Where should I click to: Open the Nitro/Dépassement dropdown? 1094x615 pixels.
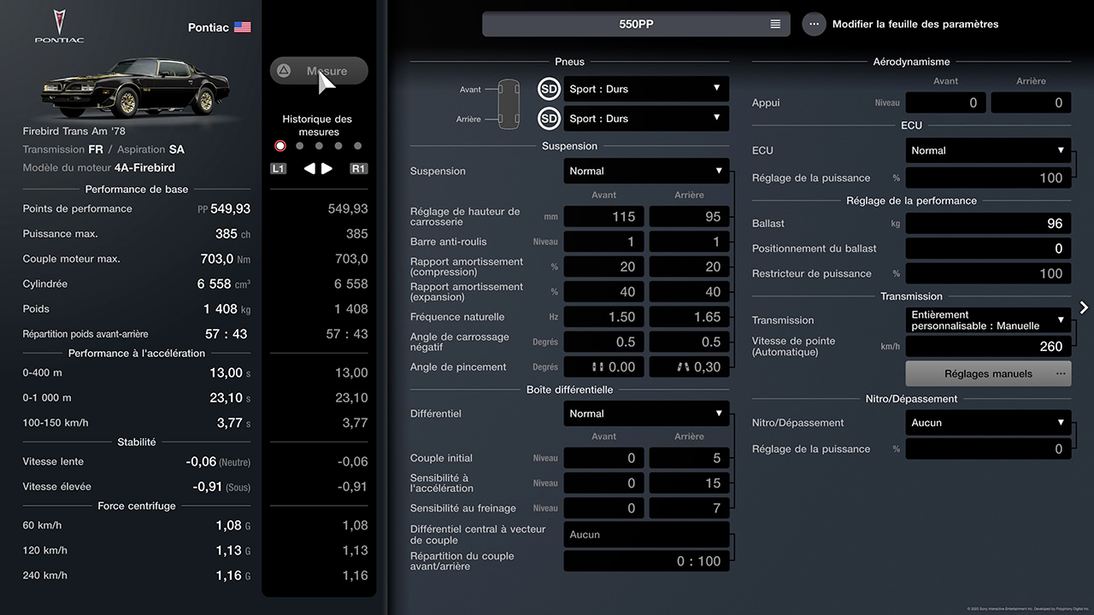988,422
